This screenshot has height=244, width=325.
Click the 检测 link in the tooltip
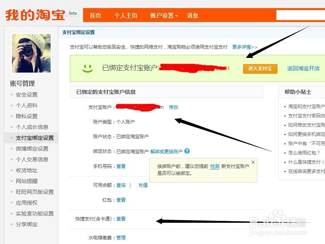point(215,166)
